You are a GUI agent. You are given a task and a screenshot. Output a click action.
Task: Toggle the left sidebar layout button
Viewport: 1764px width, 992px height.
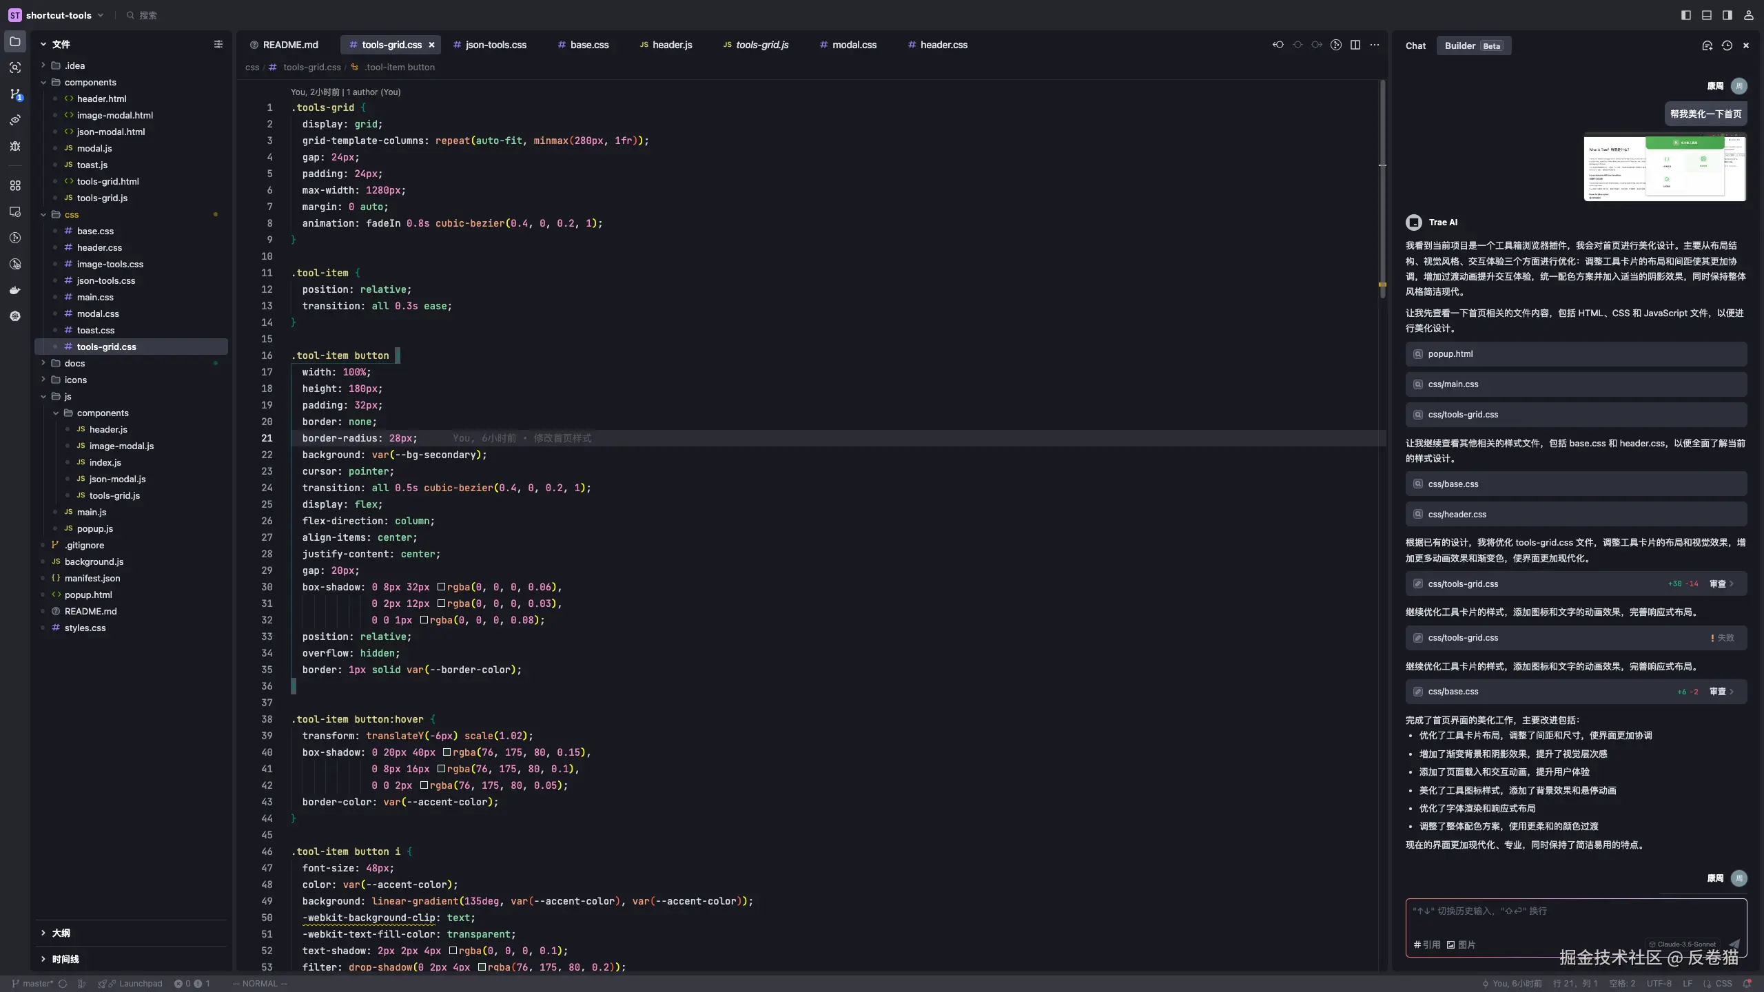pos(1686,15)
